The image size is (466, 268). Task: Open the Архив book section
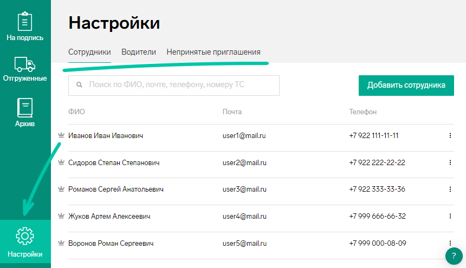pos(25,113)
